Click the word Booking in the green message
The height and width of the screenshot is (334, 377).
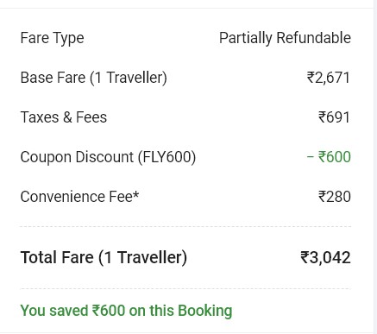pyautogui.click(x=205, y=311)
